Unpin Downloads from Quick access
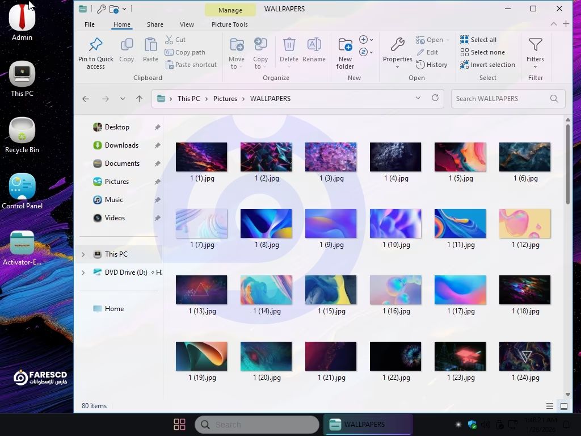 click(x=157, y=145)
